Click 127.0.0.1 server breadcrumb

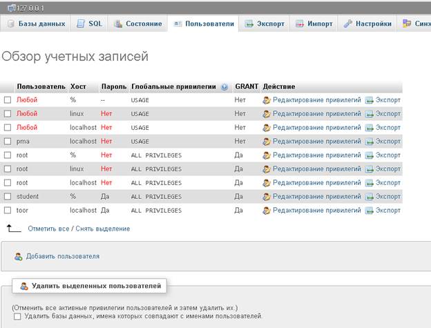[30, 8]
